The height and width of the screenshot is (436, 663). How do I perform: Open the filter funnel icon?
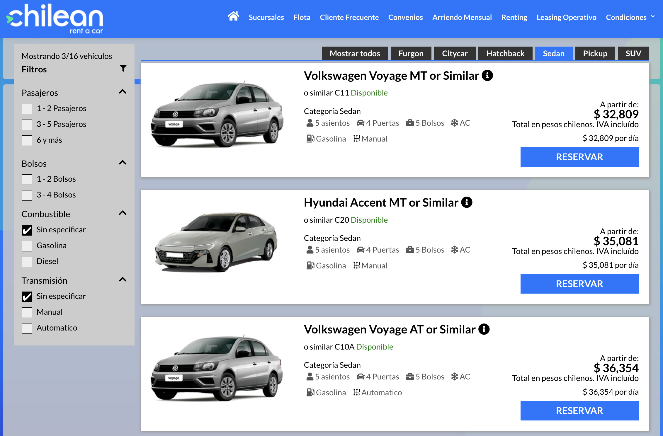coord(123,68)
